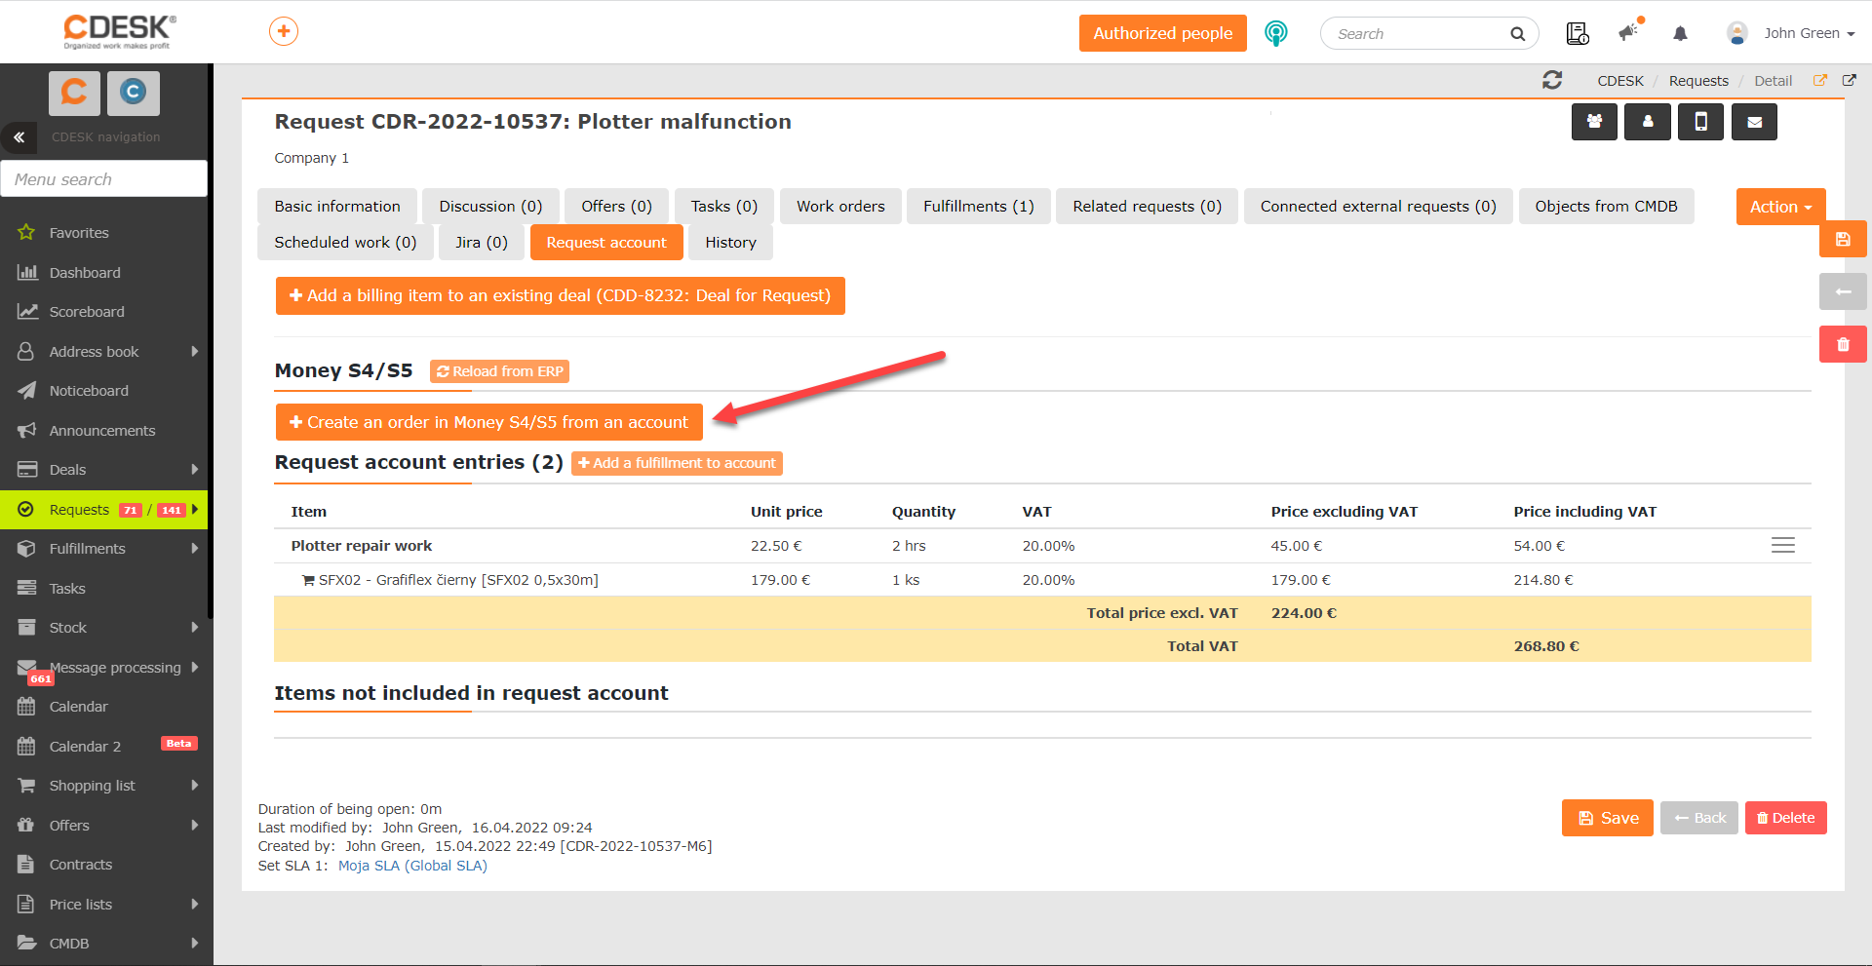
Task: Collapse sidebar with double chevron icon
Action: coord(19,137)
